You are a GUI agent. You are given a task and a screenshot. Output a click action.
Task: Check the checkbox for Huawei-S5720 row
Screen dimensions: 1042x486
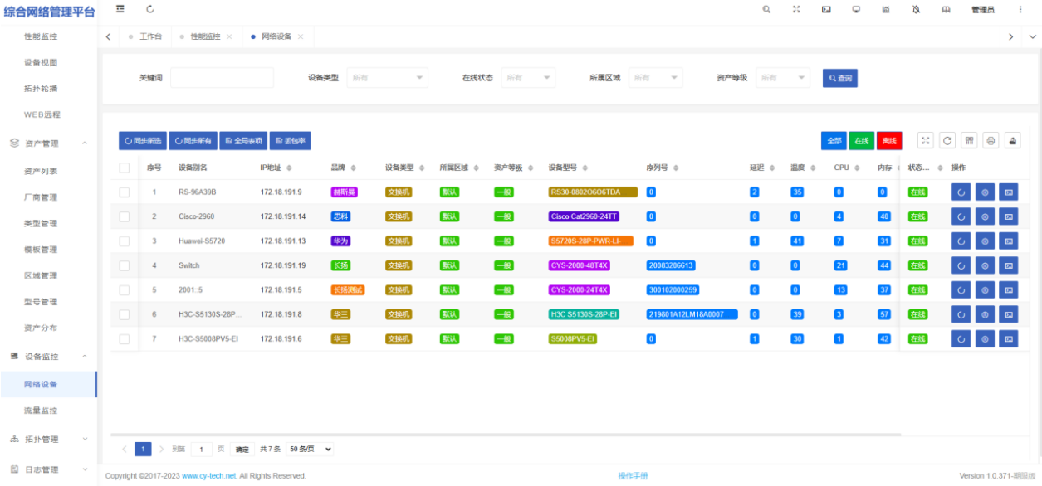coord(125,241)
